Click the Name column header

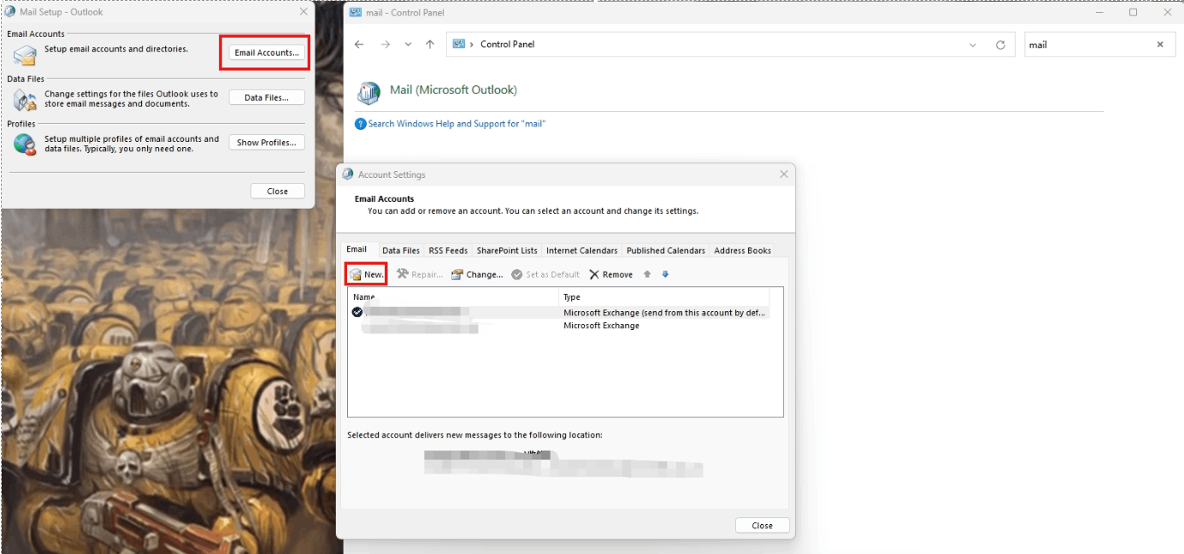pos(453,297)
